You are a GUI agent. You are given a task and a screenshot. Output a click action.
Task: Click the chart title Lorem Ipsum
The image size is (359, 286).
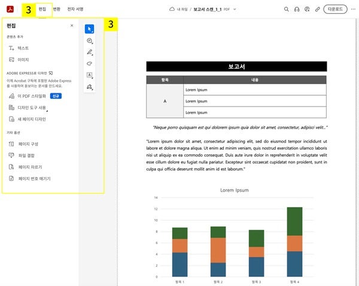[235, 190]
